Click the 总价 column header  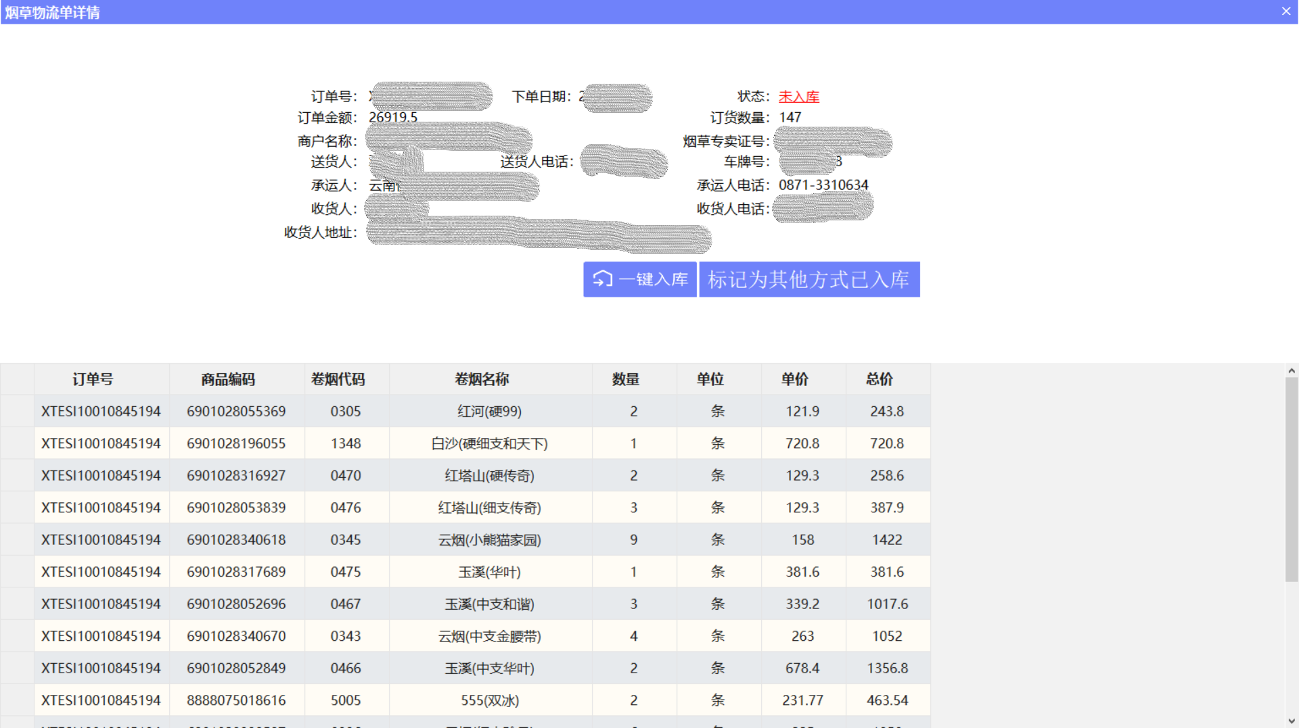pos(878,379)
